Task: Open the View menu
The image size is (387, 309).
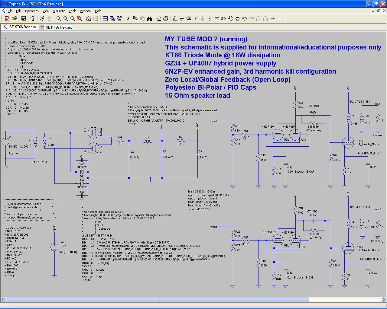Action: coord(46,11)
